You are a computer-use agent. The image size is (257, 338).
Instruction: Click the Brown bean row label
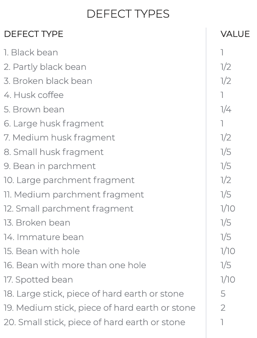click(34, 109)
